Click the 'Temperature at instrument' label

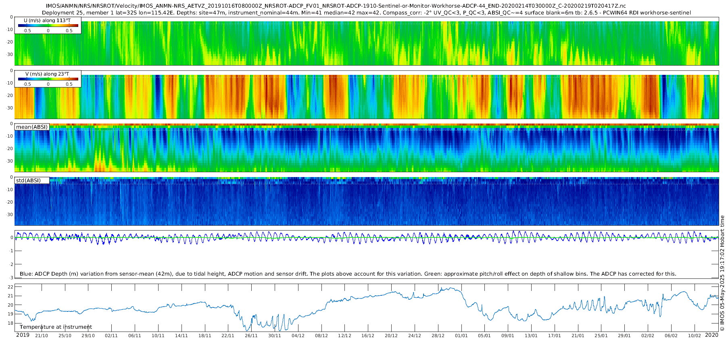56,327
